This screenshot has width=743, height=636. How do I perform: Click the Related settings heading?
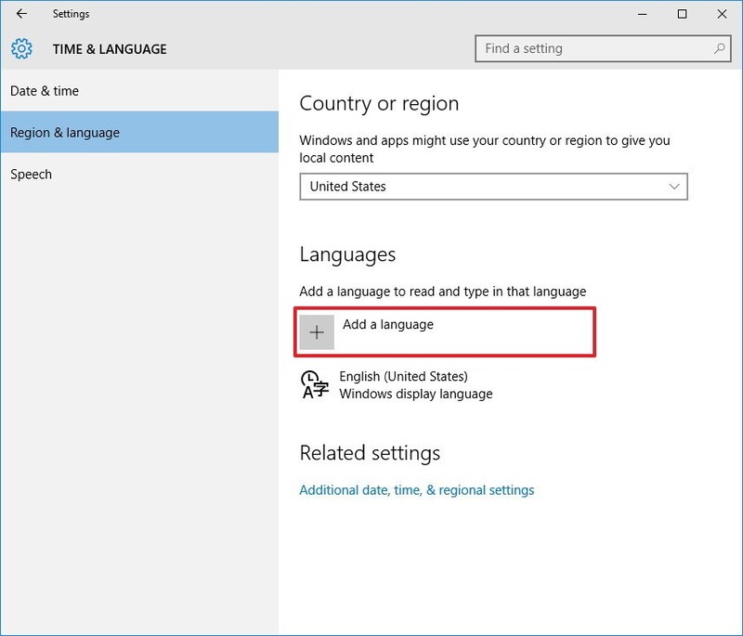[x=370, y=453]
